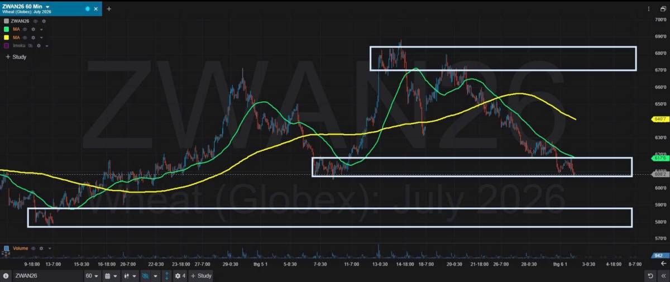The width and height of the screenshot is (670, 282).
Task: Click the purple Imoku color swatch
Action: (x=6, y=46)
